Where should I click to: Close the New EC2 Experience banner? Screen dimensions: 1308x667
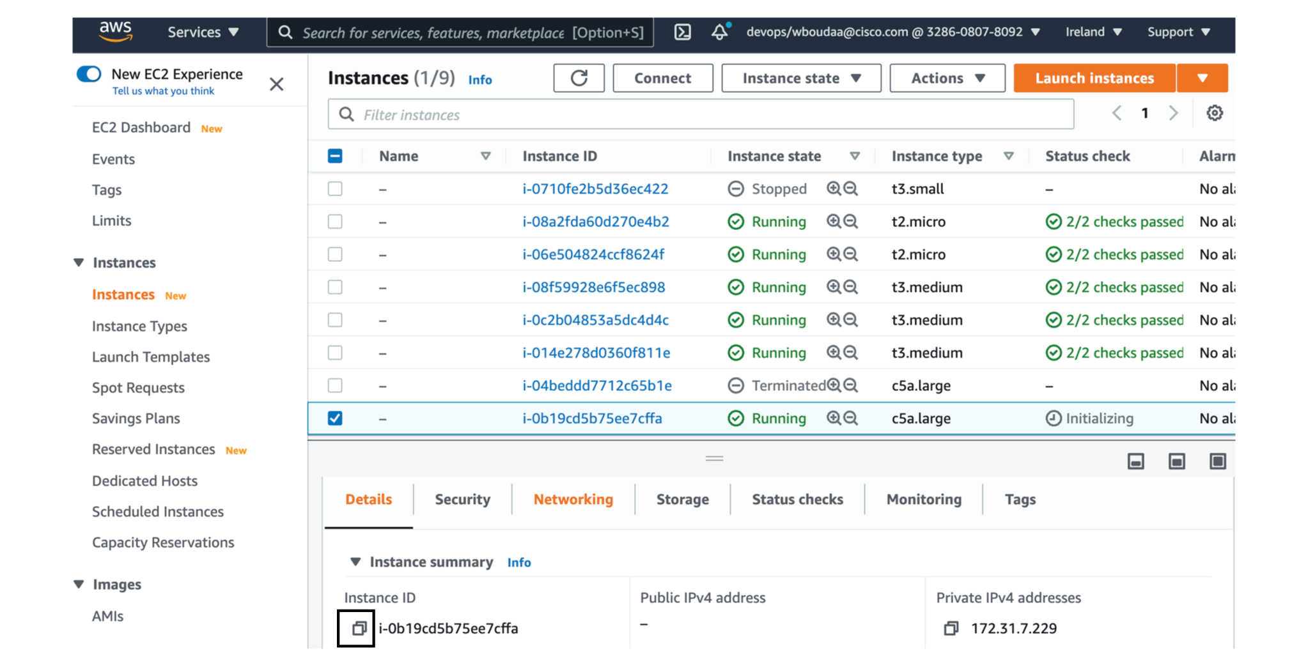pyautogui.click(x=276, y=84)
